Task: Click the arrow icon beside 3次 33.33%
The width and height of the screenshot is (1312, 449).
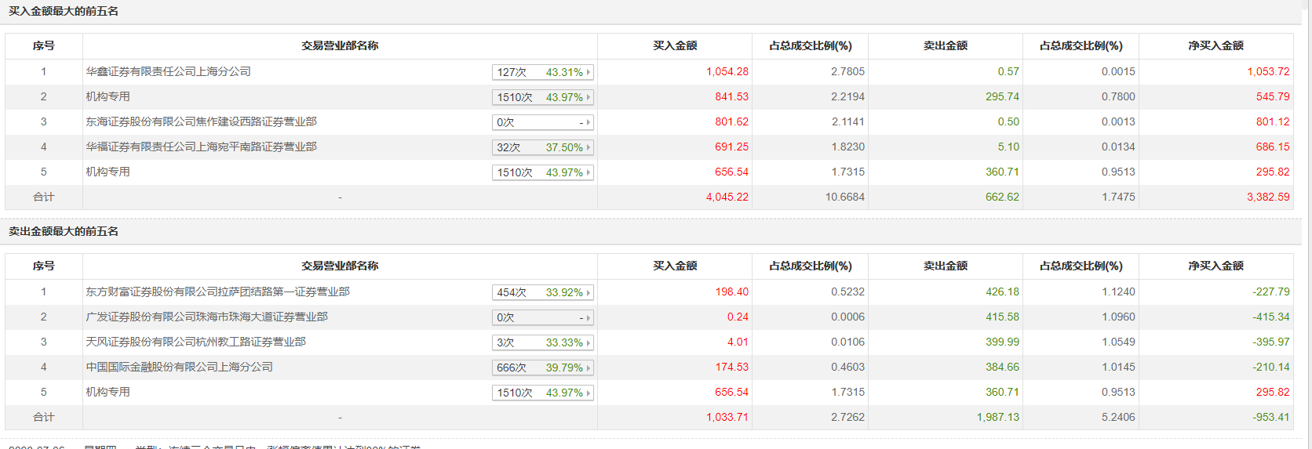Action: (x=589, y=342)
